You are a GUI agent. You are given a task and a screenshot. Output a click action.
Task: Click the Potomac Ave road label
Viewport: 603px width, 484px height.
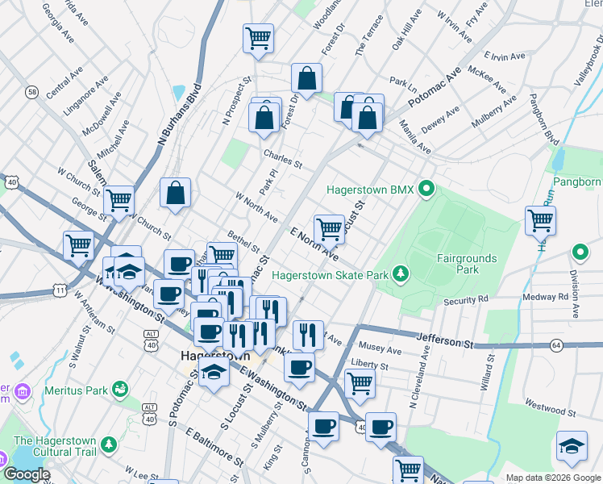(x=435, y=87)
